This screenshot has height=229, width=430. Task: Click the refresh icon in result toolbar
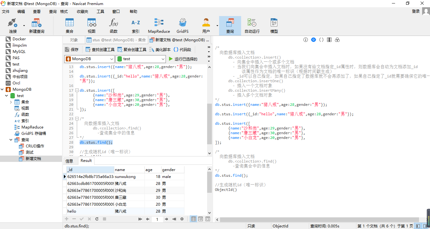pos(97,219)
